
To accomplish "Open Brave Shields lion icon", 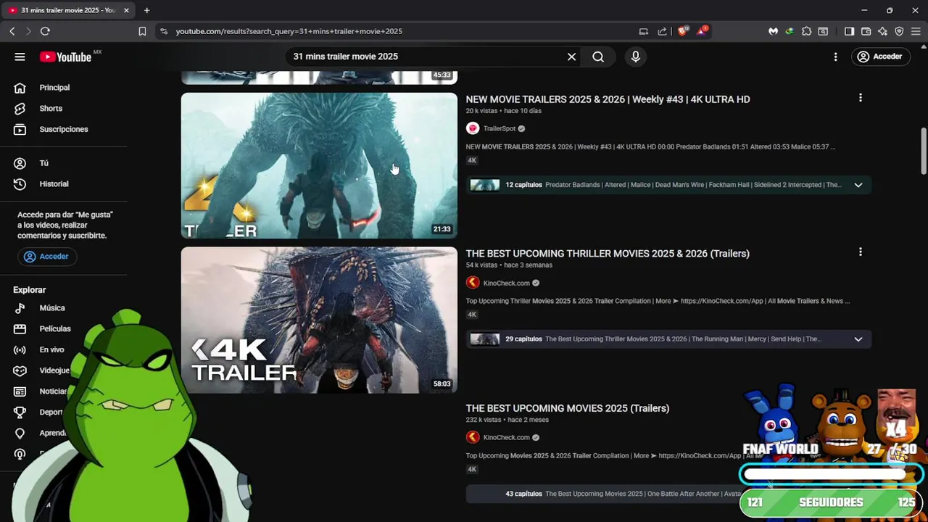I will tap(682, 31).
